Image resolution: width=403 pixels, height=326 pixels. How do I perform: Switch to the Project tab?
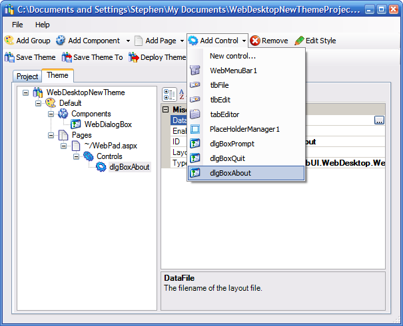[27, 77]
